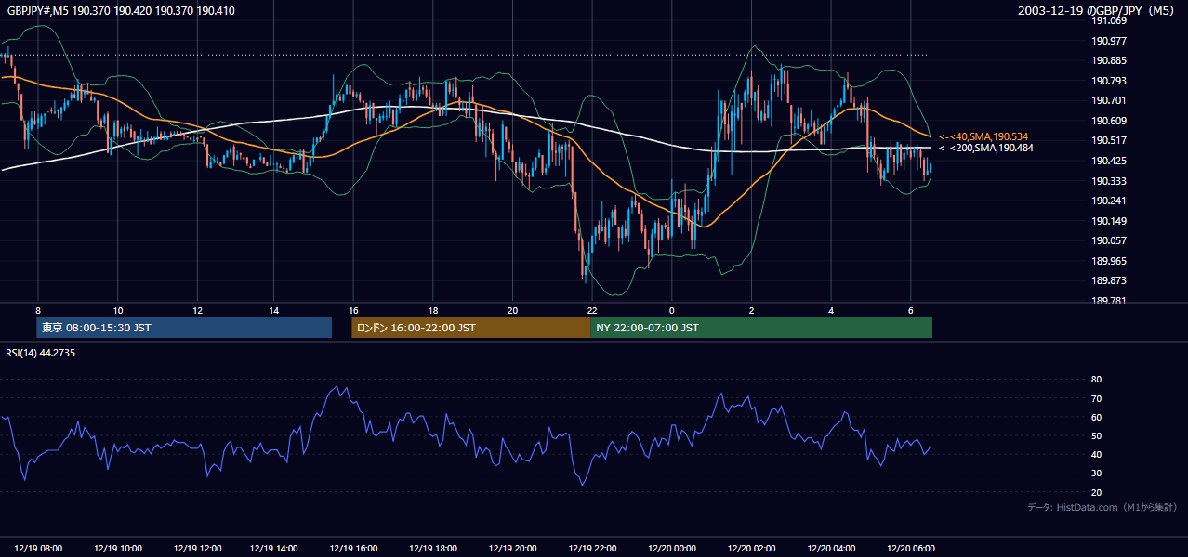Click the 12/19 18:00 date label
This screenshot has width=1188, height=557.
[433, 549]
